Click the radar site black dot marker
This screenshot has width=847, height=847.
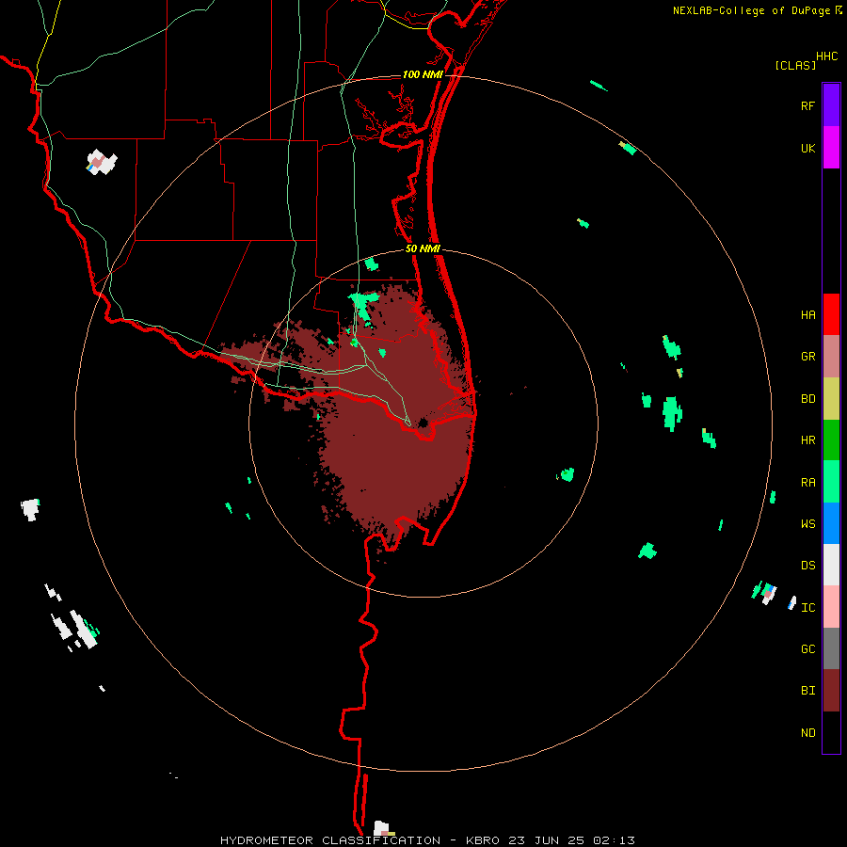(x=423, y=423)
